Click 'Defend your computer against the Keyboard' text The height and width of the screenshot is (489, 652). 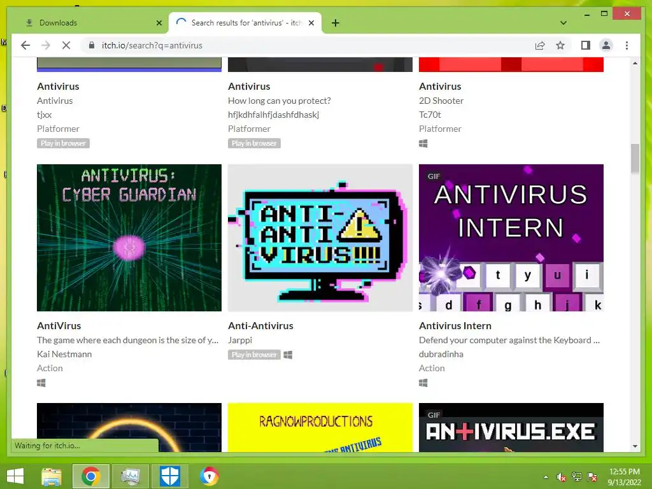[x=509, y=340]
